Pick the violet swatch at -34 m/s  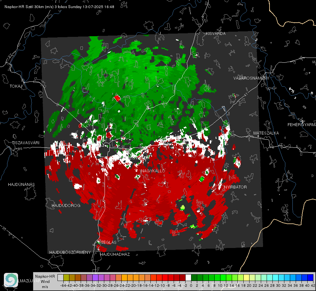[95, 278]
